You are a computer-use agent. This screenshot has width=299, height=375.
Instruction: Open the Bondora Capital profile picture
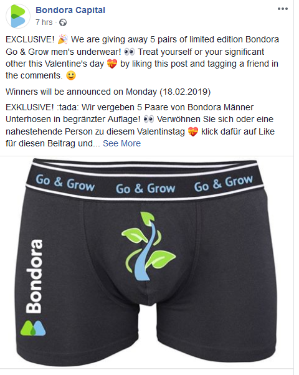coord(17,16)
